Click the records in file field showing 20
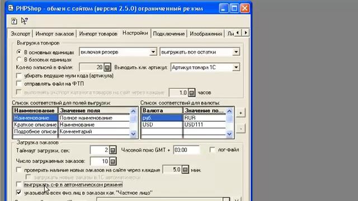The width and height of the screenshot is (358, 201). [92, 67]
